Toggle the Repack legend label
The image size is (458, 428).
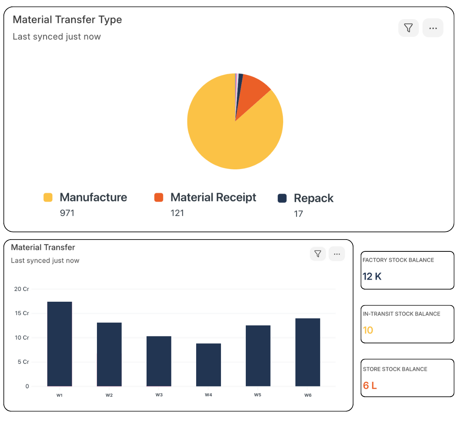[x=313, y=198]
